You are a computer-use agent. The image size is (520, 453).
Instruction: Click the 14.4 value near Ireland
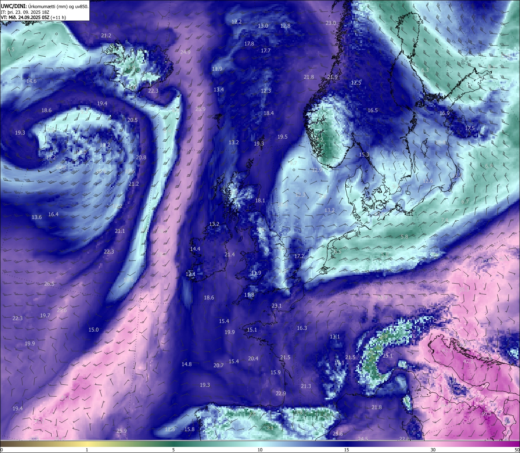click(x=195, y=249)
